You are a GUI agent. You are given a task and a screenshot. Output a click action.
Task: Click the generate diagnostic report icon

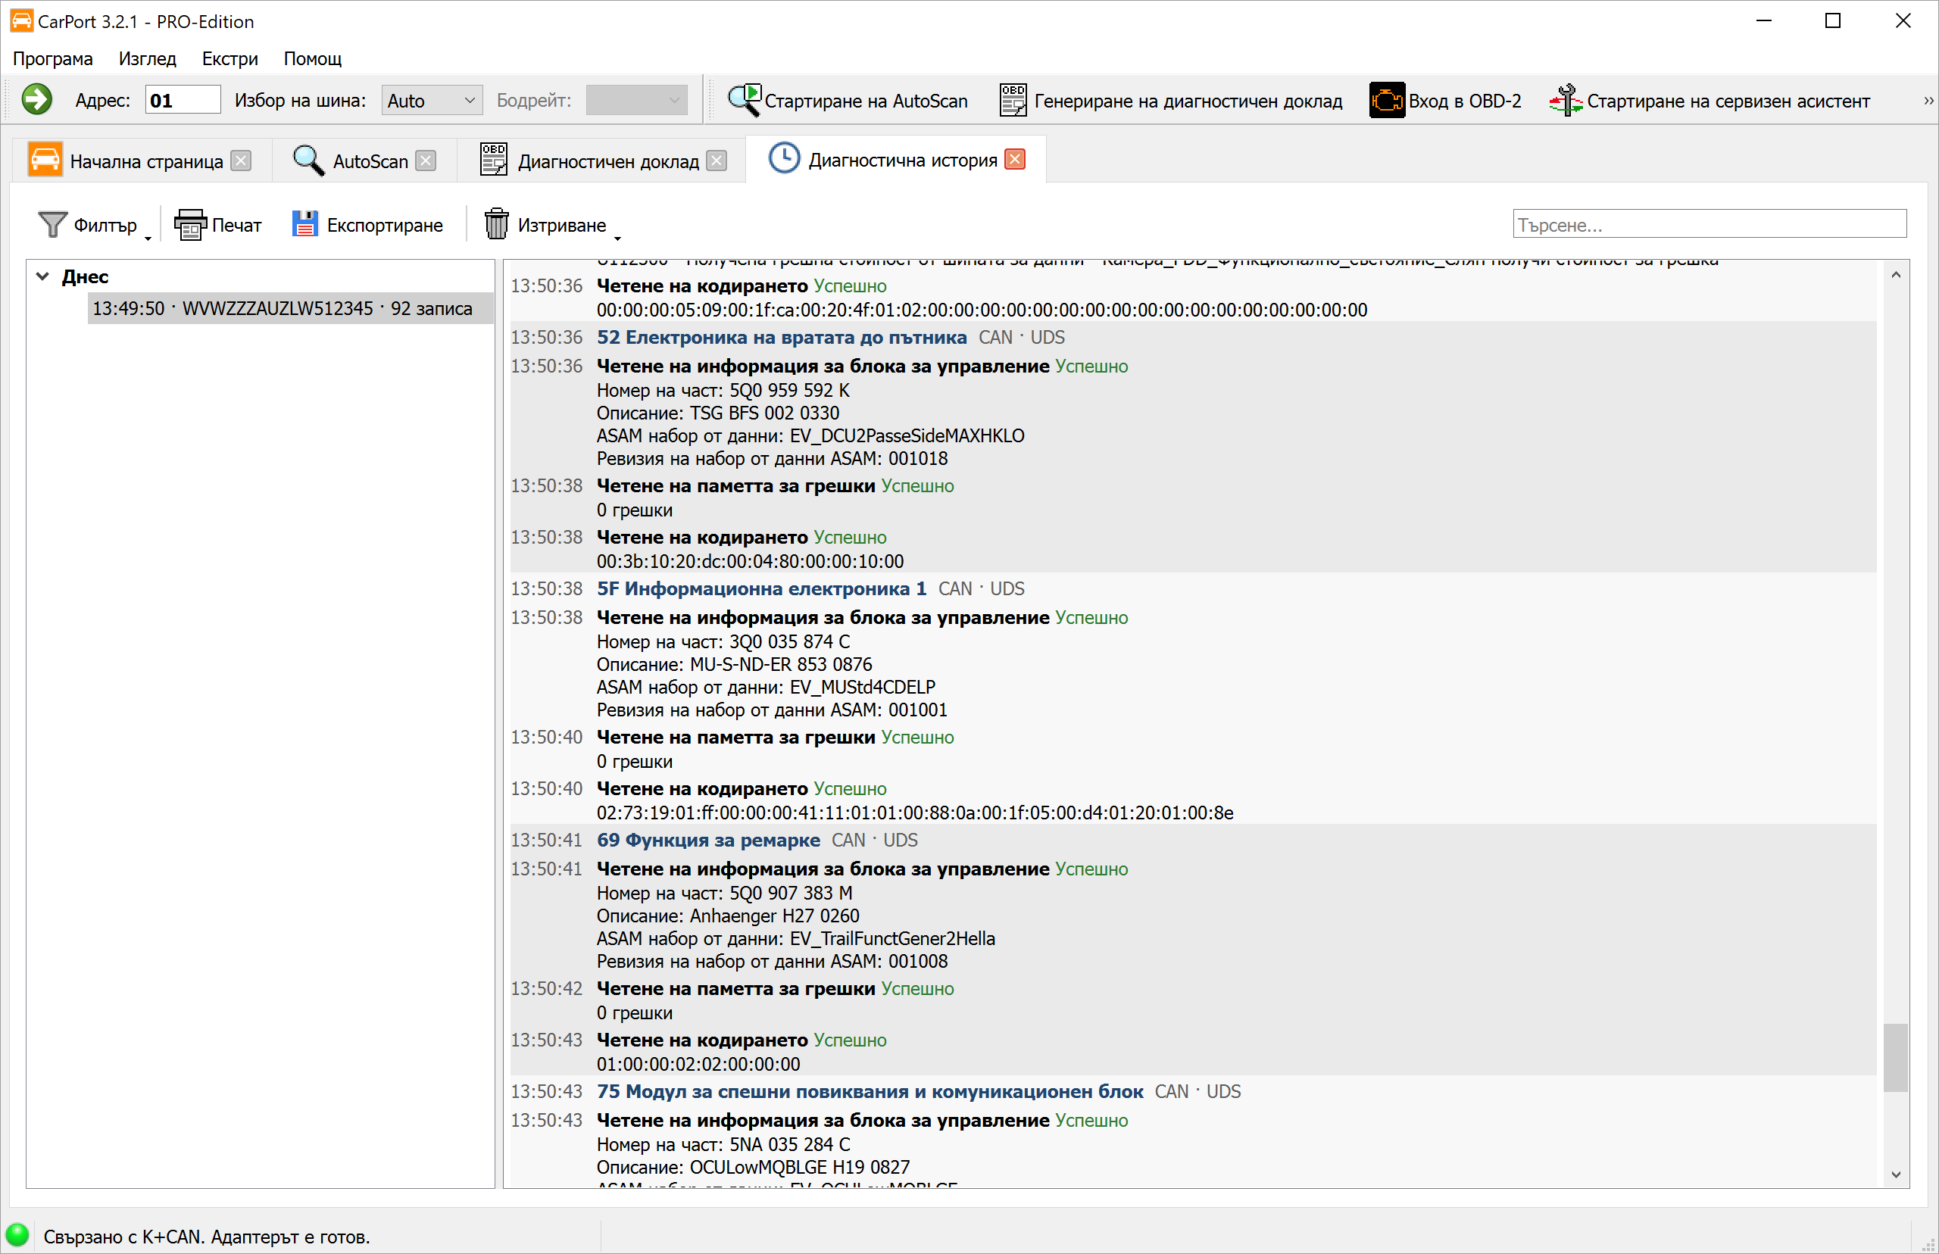(x=1012, y=100)
